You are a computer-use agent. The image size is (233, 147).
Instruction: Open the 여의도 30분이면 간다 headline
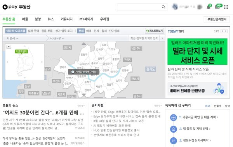pyautogui.click(x=43, y=112)
